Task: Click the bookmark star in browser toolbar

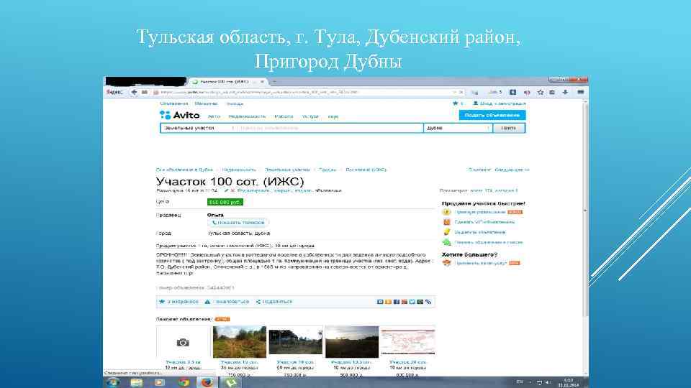Action: 541,93
